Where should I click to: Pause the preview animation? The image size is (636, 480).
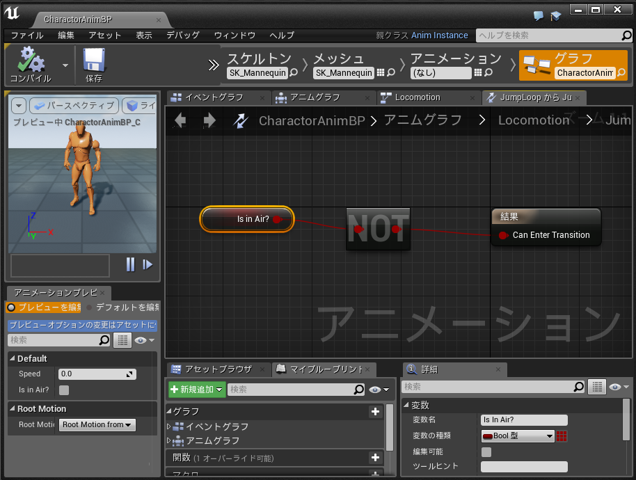tap(130, 264)
